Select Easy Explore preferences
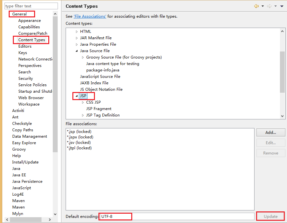Viewport: 287px width, 223px height. [x=24, y=143]
